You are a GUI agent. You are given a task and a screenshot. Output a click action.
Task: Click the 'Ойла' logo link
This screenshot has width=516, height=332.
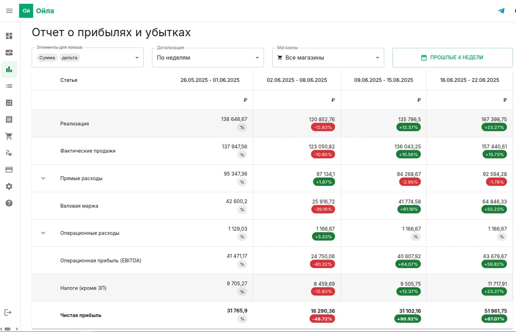37,11
